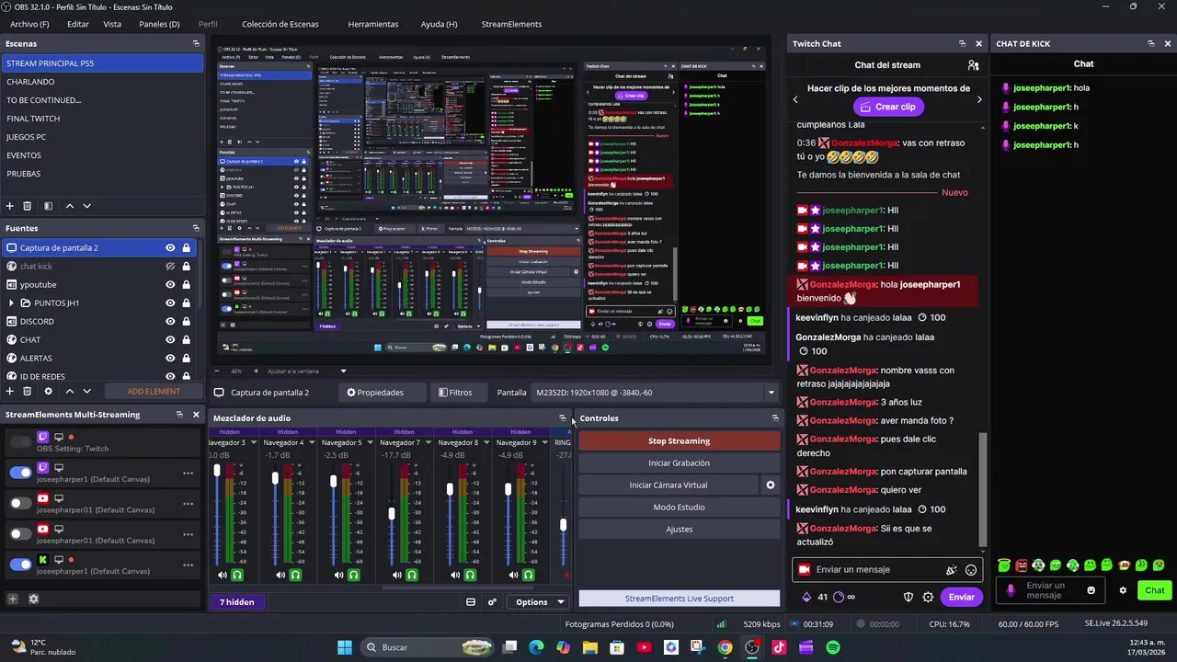Open the Herramientas menu

[373, 24]
